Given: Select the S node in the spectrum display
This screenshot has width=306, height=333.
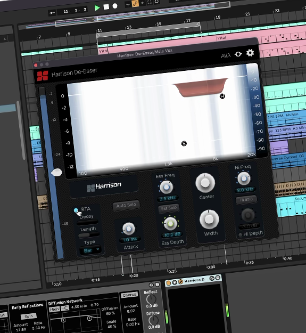Looking at the screenshot, I should point(184,143).
